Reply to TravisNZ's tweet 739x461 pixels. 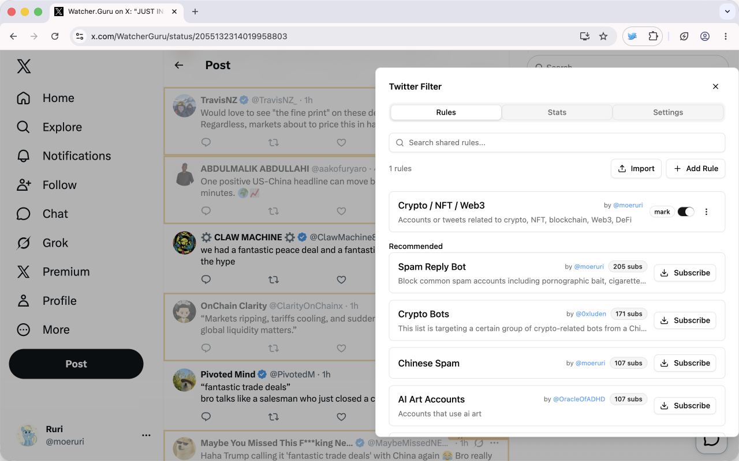206,142
